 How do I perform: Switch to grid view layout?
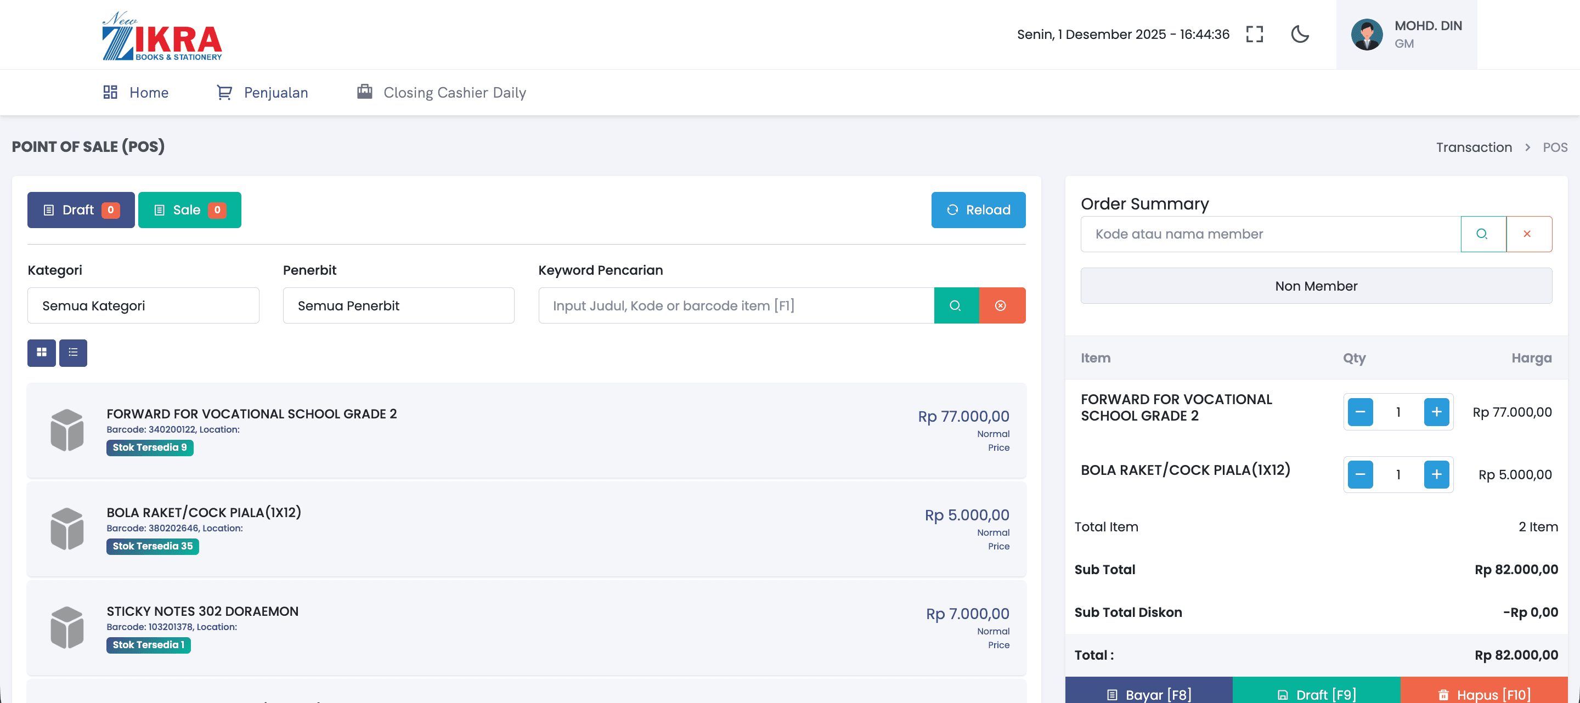point(42,353)
